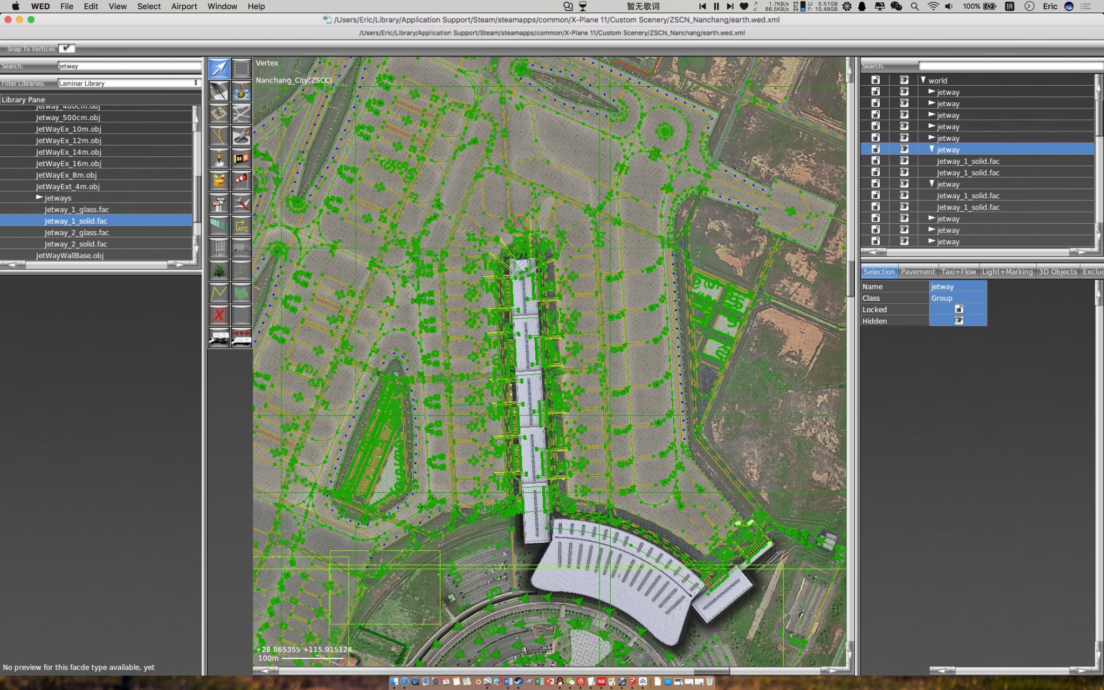Toggle the Hidden property eye value
1104x690 pixels.
pos(958,320)
